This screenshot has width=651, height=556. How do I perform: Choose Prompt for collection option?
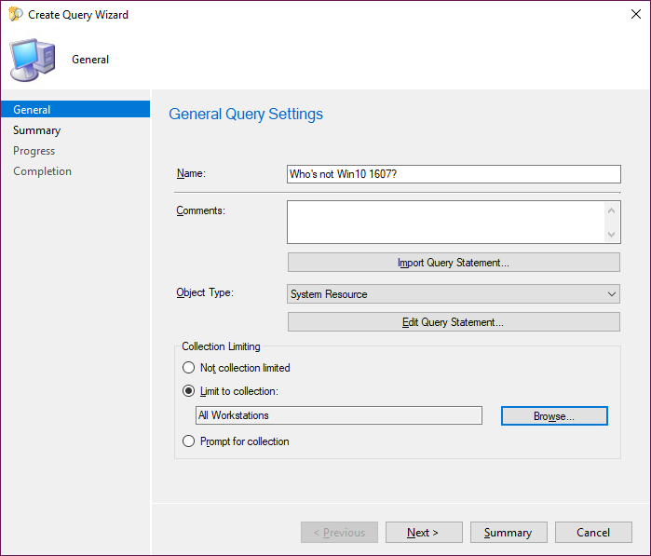click(x=189, y=441)
